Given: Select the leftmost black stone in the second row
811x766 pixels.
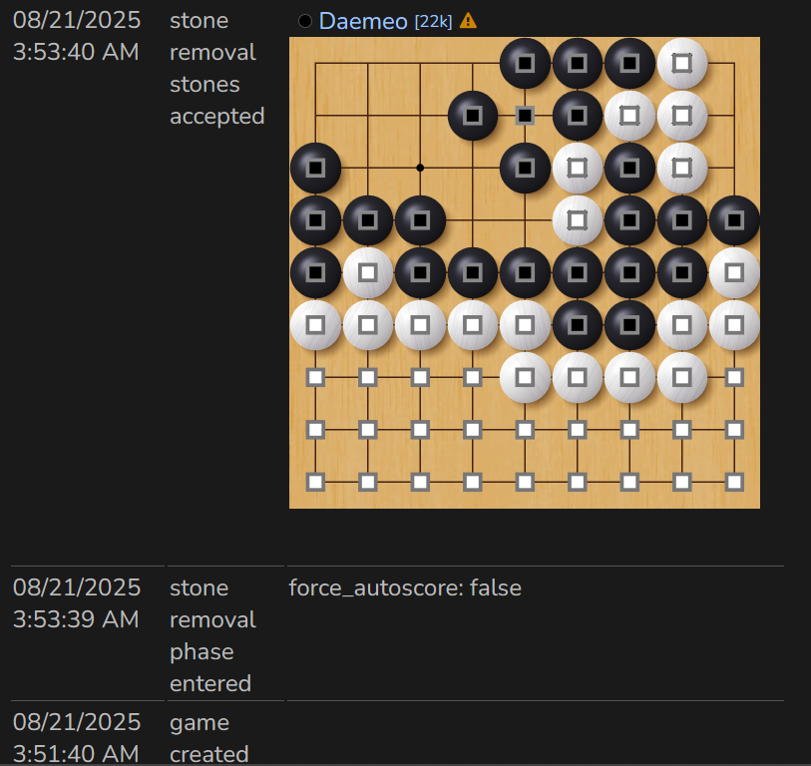Looking at the screenshot, I should (473, 116).
